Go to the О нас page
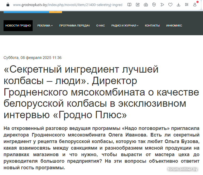Image resolution: width=203 pixels, height=175 pixels. click(x=100, y=26)
